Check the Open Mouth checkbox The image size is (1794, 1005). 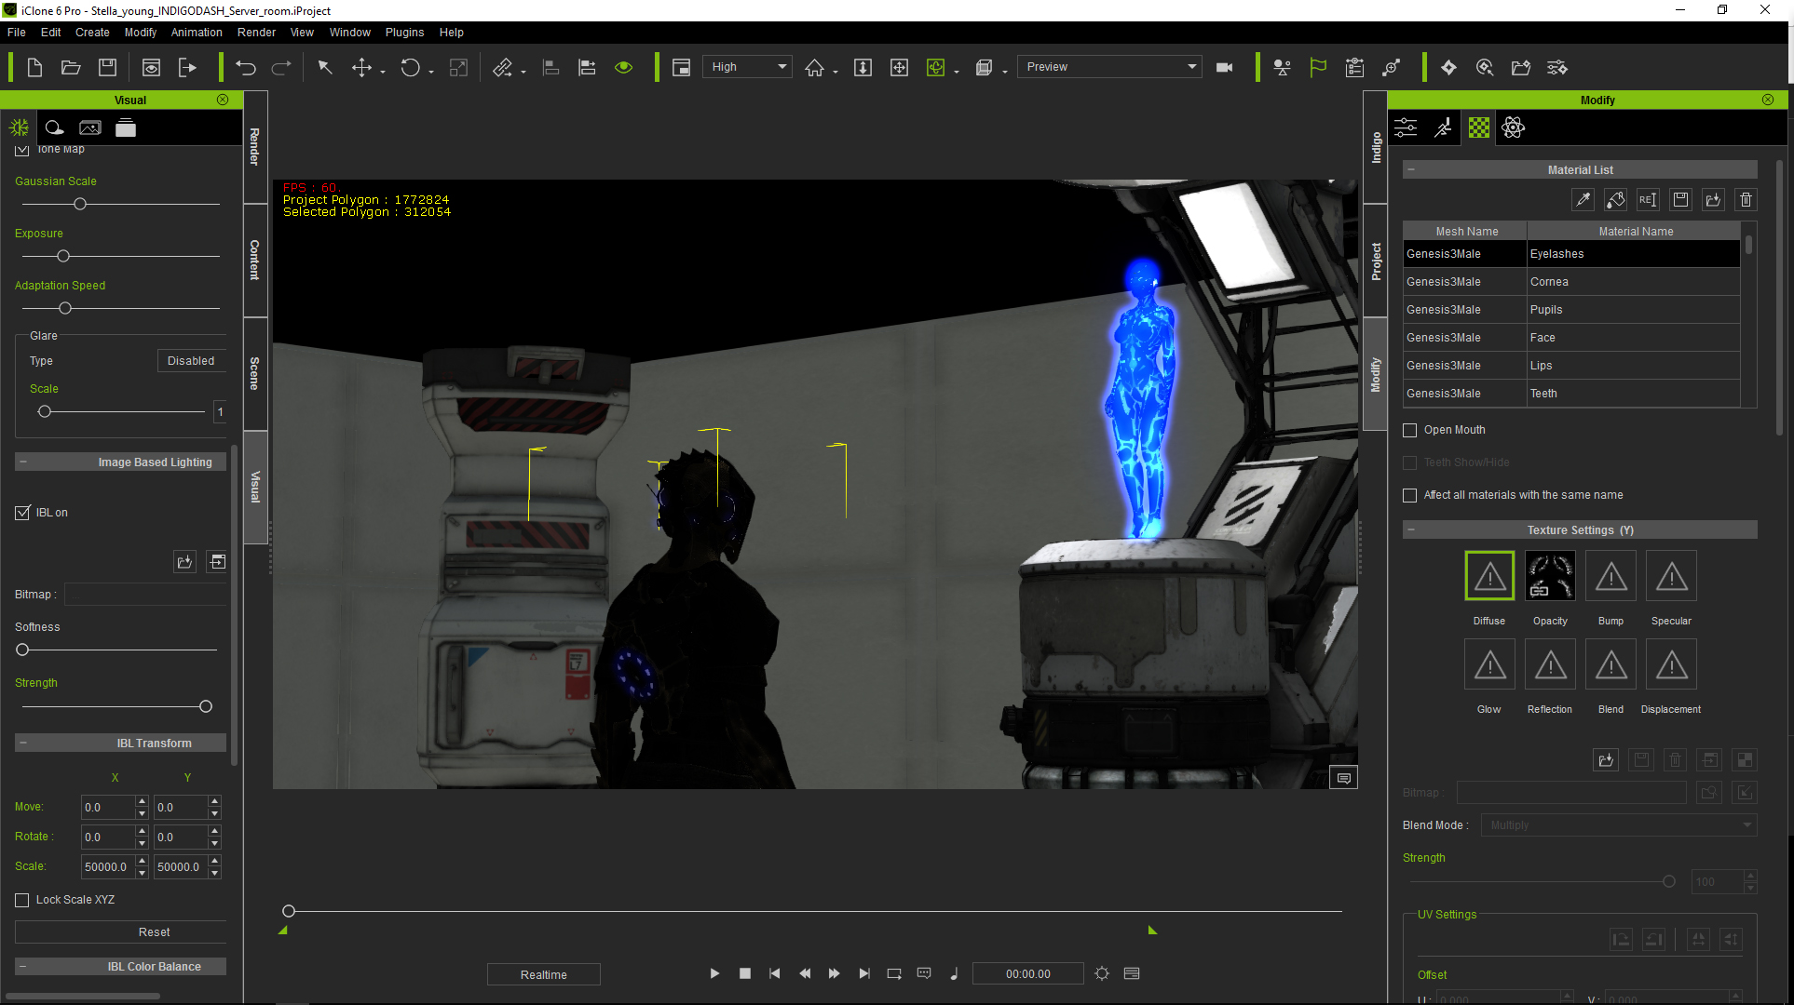(x=1410, y=430)
